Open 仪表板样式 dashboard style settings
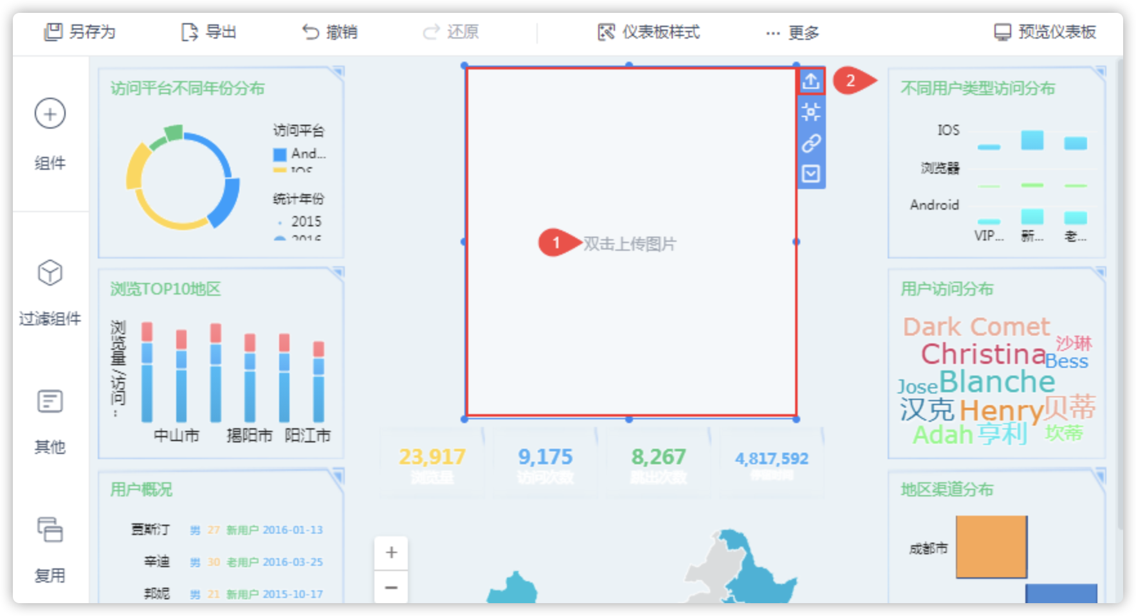This screenshot has height=616, width=1136. [648, 32]
